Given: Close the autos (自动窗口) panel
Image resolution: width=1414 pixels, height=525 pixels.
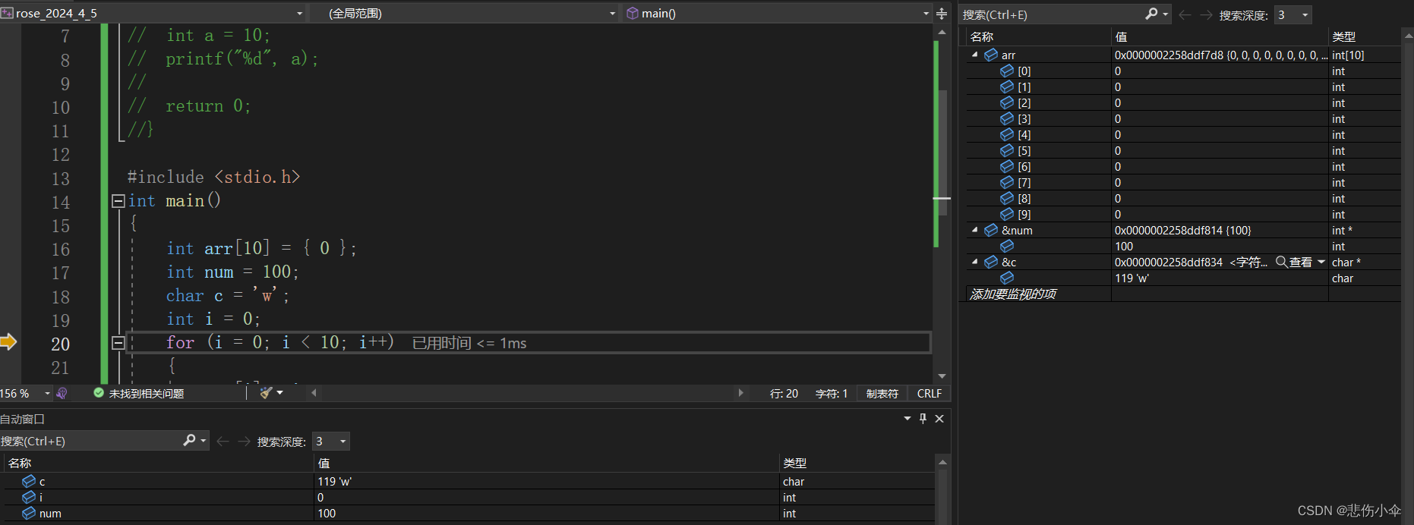Looking at the screenshot, I should (x=939, y=418).
